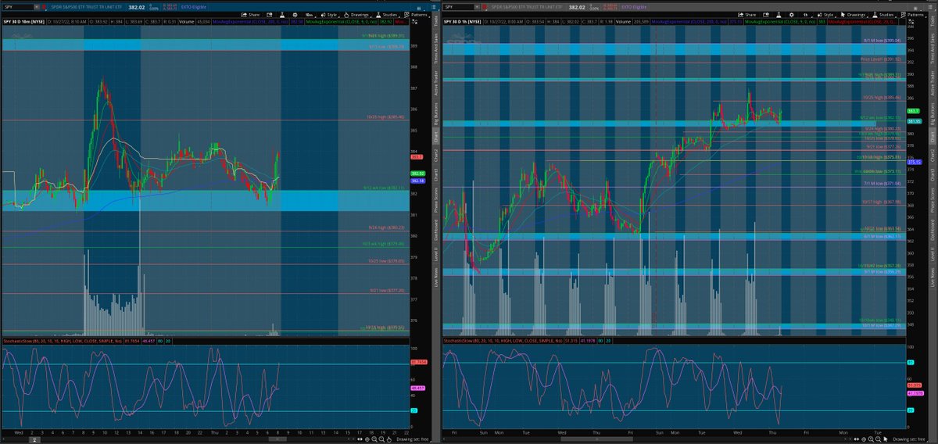Open Style dropdown in left chart toolbar
Viewport: 938px width, 444px height.
click(329, 15)
